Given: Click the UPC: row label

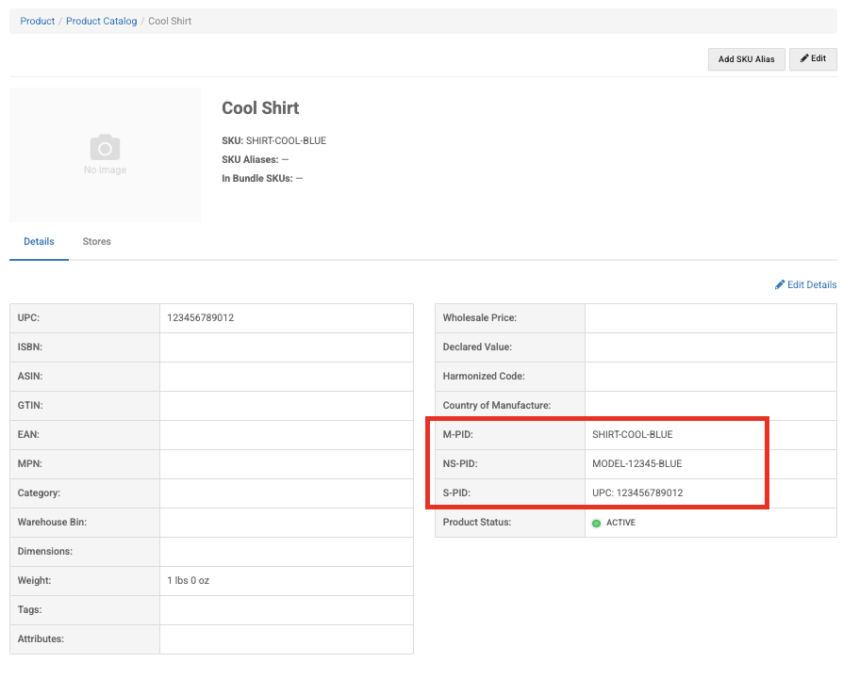Looking at the screenshot, I should 28,318.
